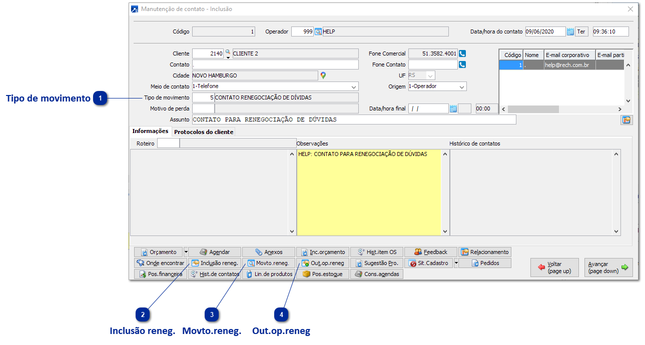Open Anexos attachments
The height and width of the screenshot is (345, 645).
269,252
